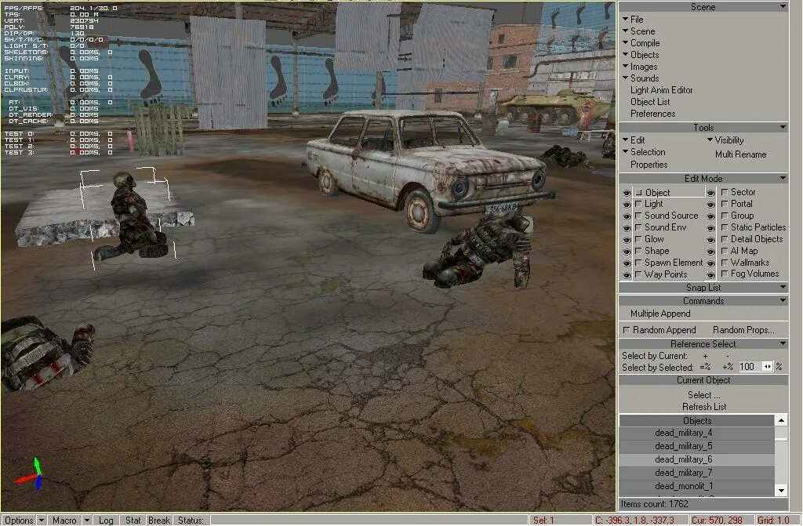Open the Scene dropdown menu item

638,31
